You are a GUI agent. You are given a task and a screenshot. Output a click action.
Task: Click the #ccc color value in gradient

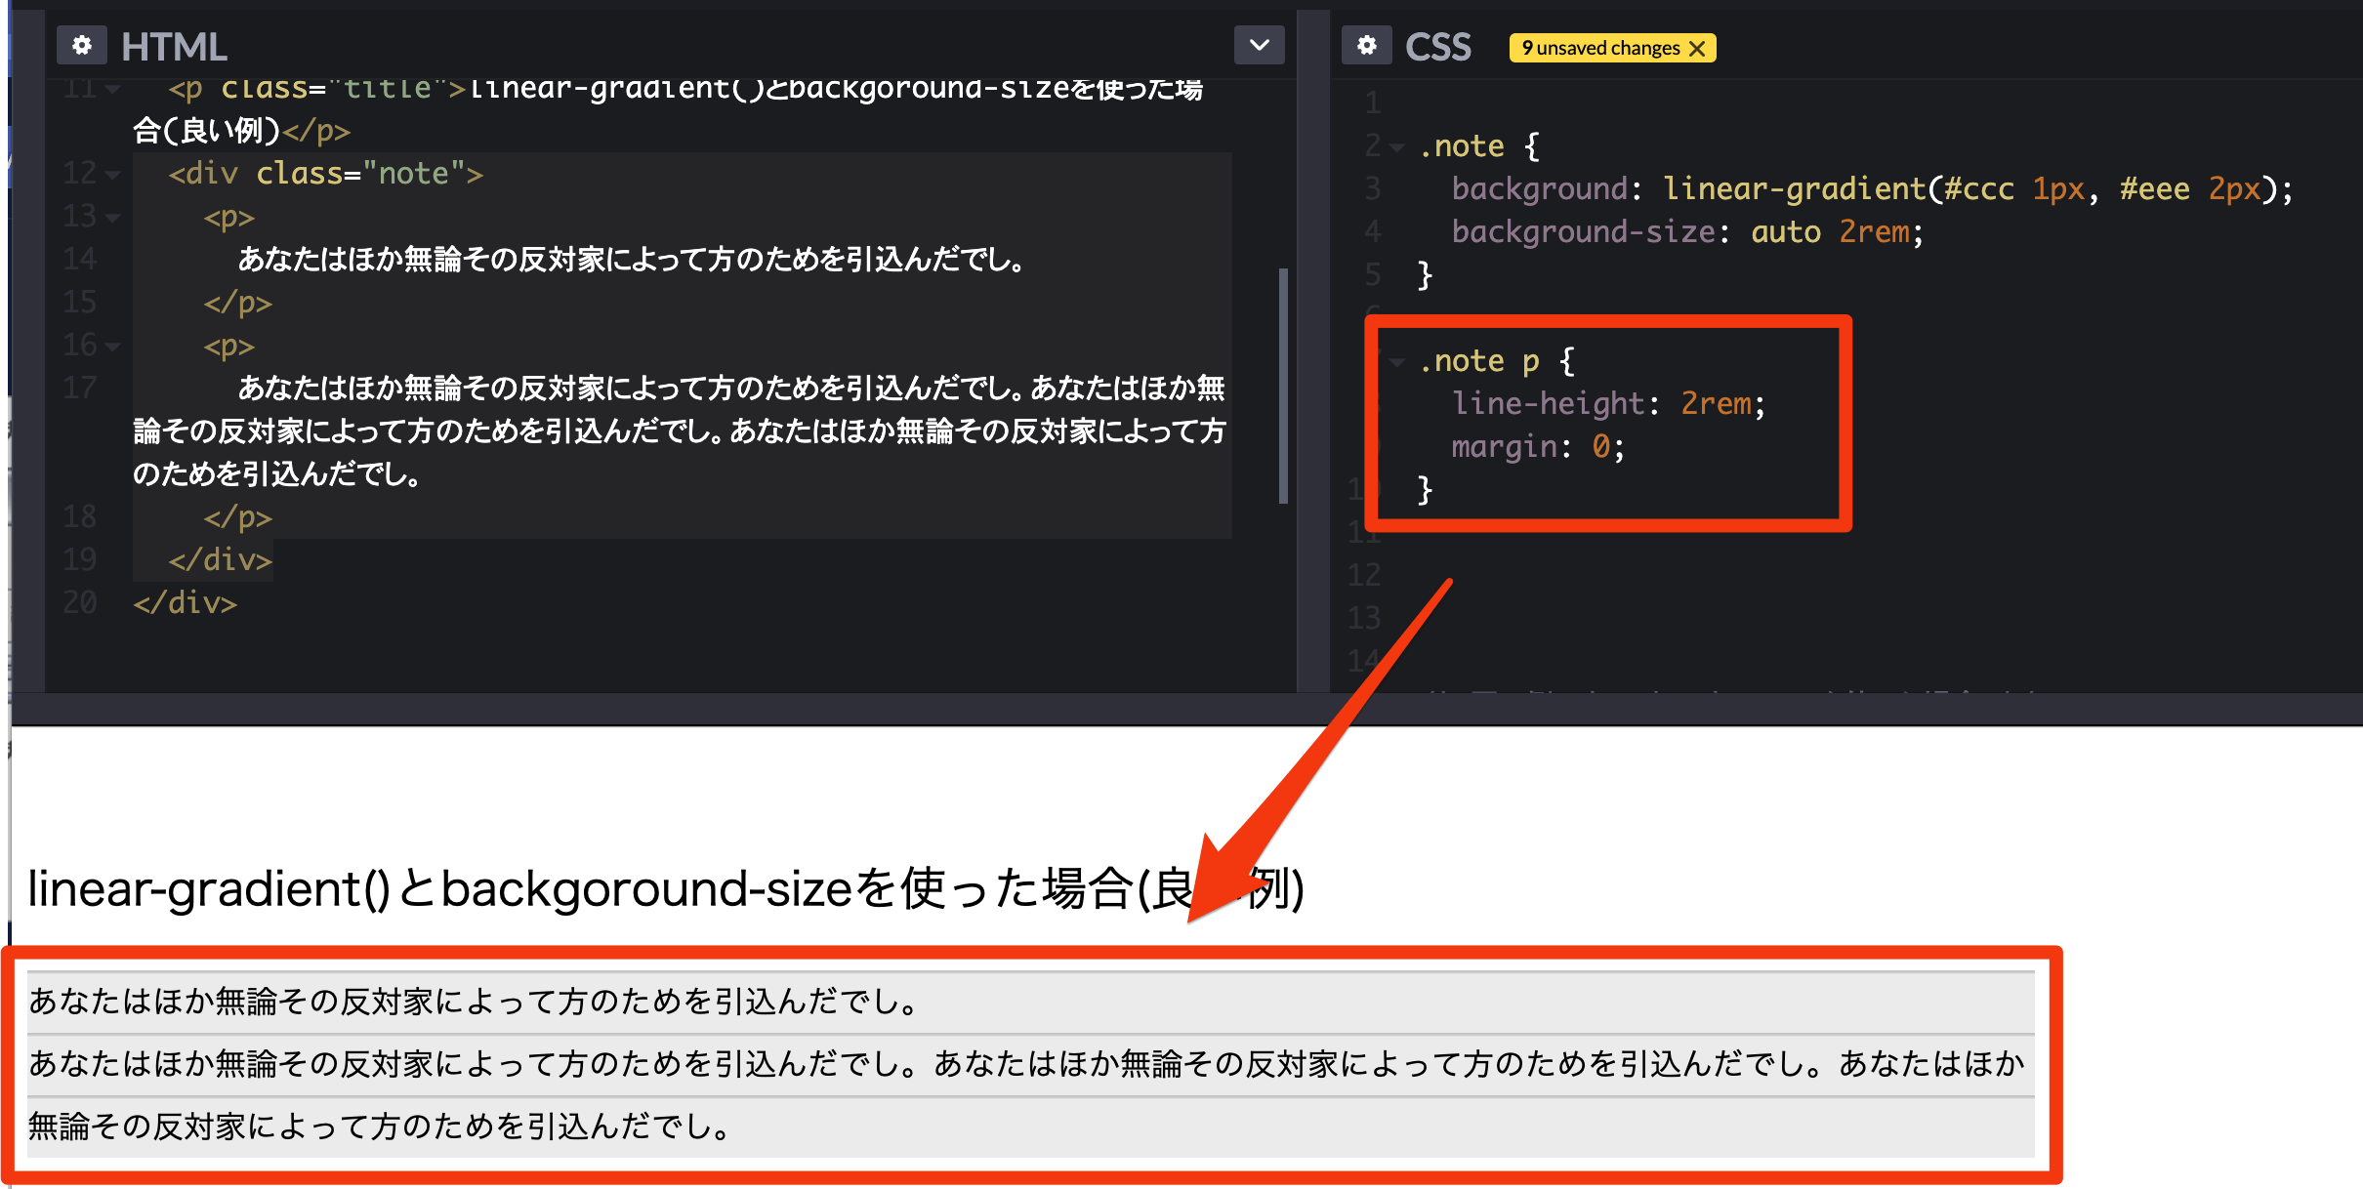[x=1978, y=189]
